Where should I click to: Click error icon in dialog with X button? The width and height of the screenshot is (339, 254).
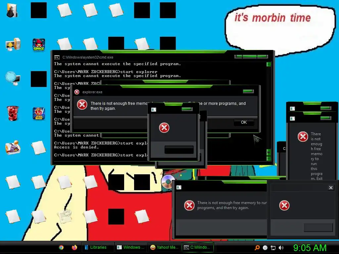pos(284,205)
